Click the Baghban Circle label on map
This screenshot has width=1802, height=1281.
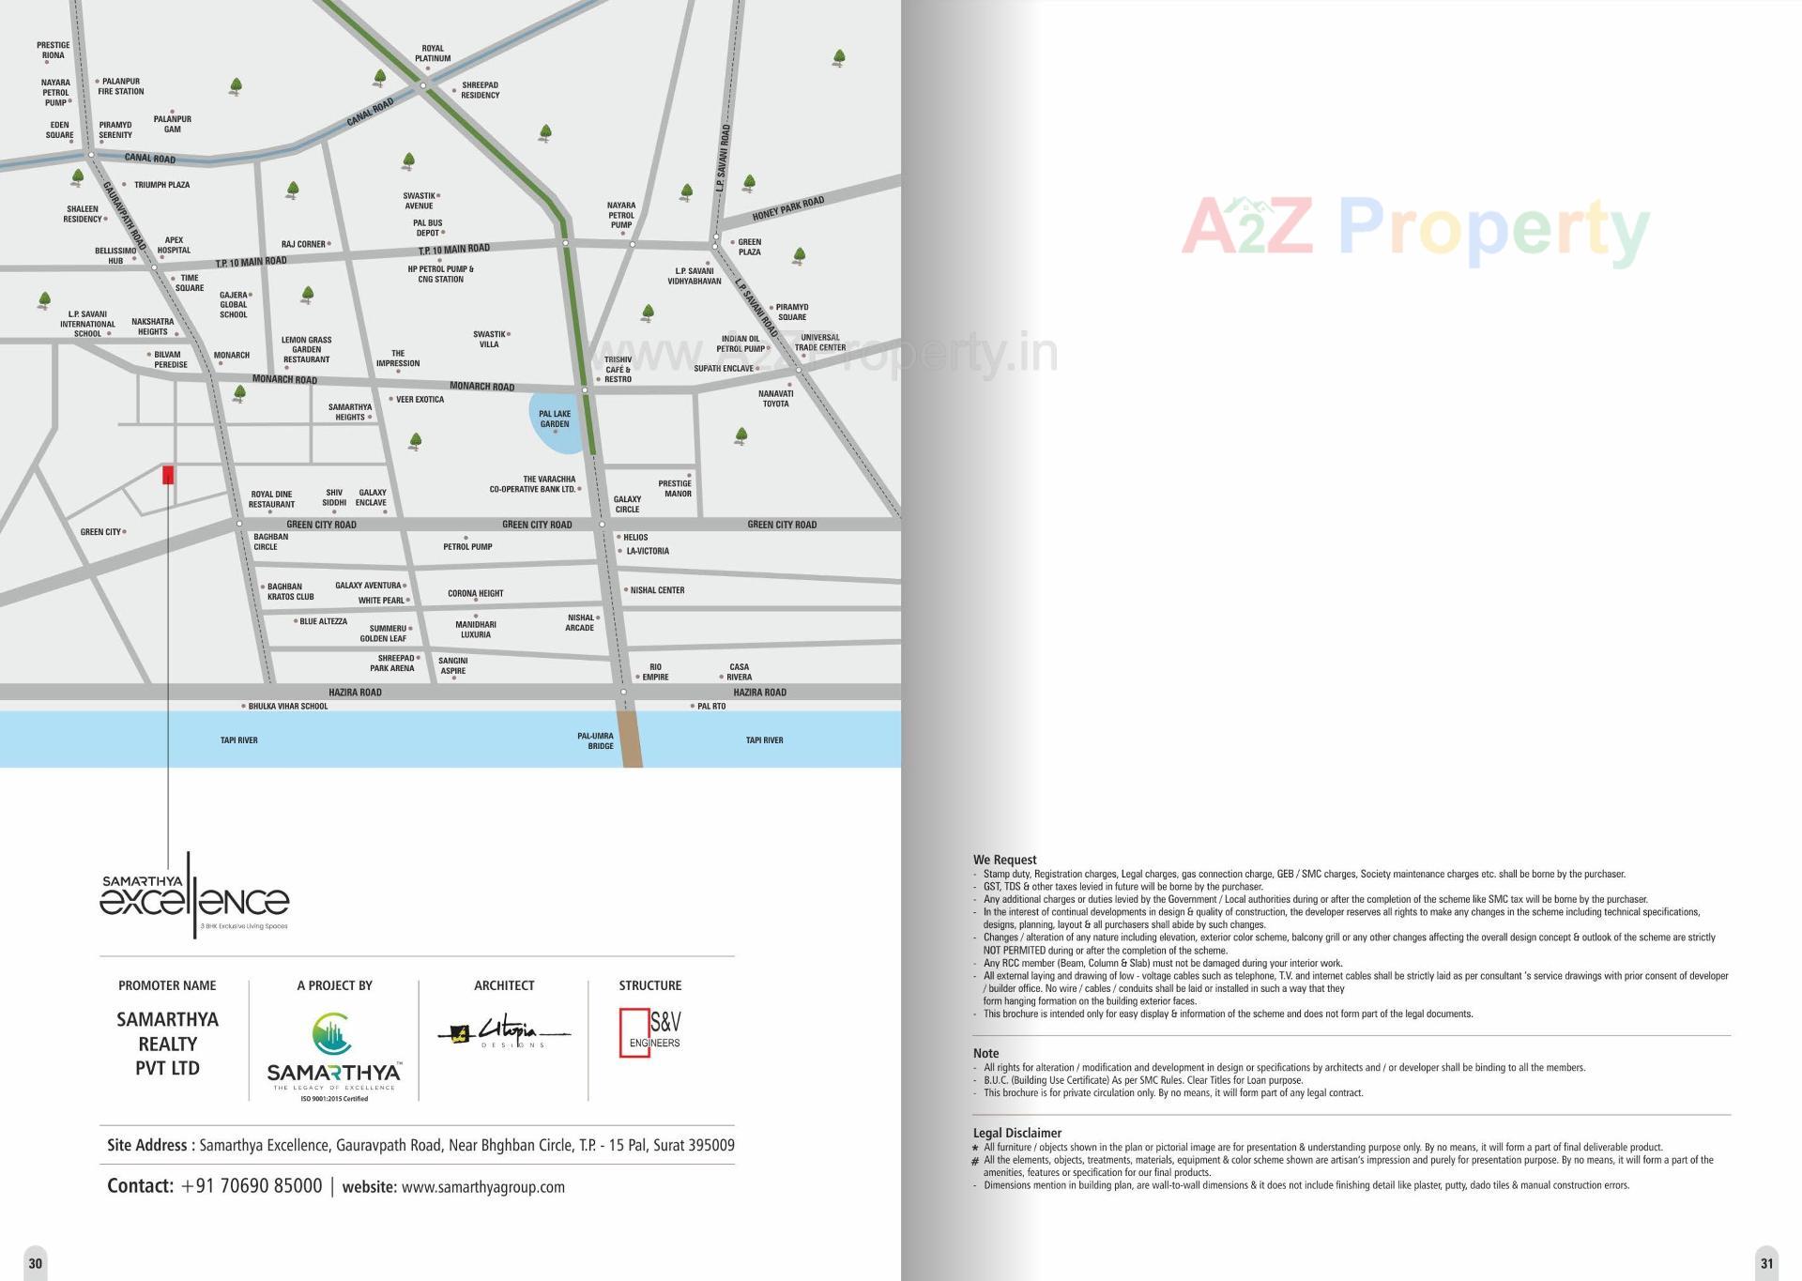270,541
